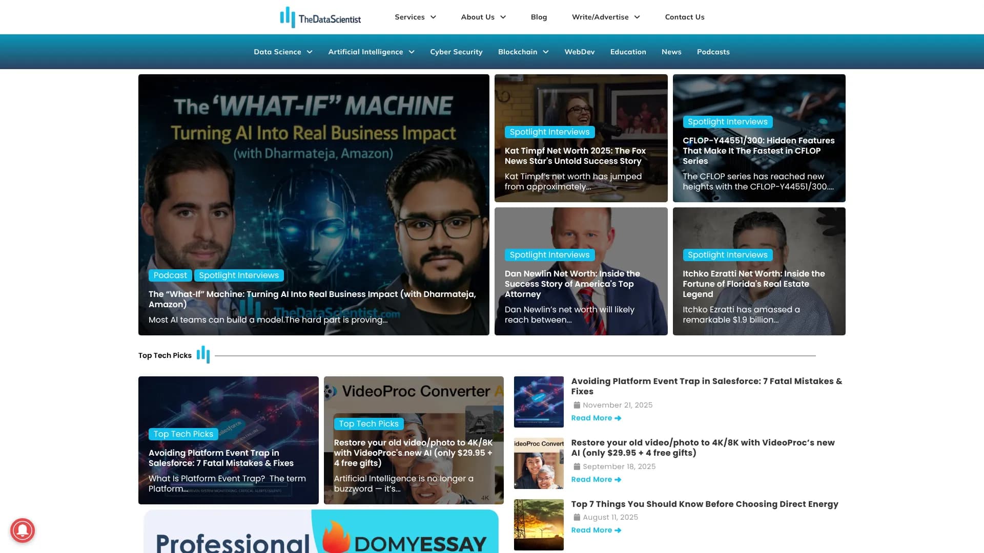Click the VideoProc article thumbnail in list

(x=539, y=463)
